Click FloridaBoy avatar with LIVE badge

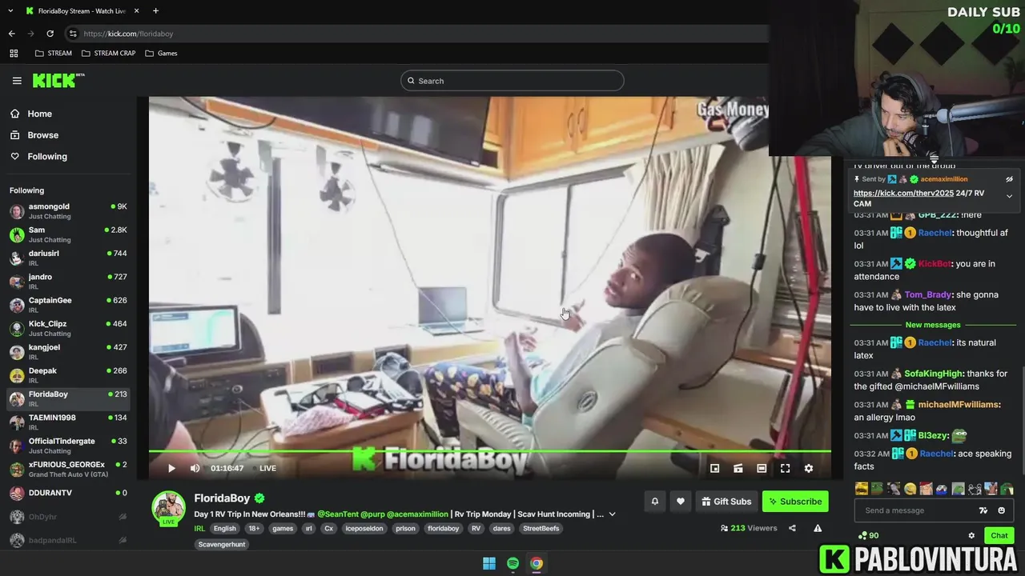click(x=168, y=508)
